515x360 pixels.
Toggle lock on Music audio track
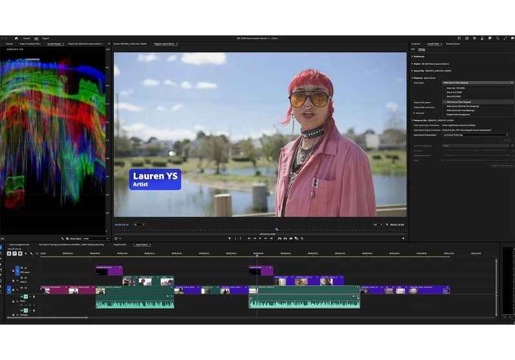click(x=13, y=301)
